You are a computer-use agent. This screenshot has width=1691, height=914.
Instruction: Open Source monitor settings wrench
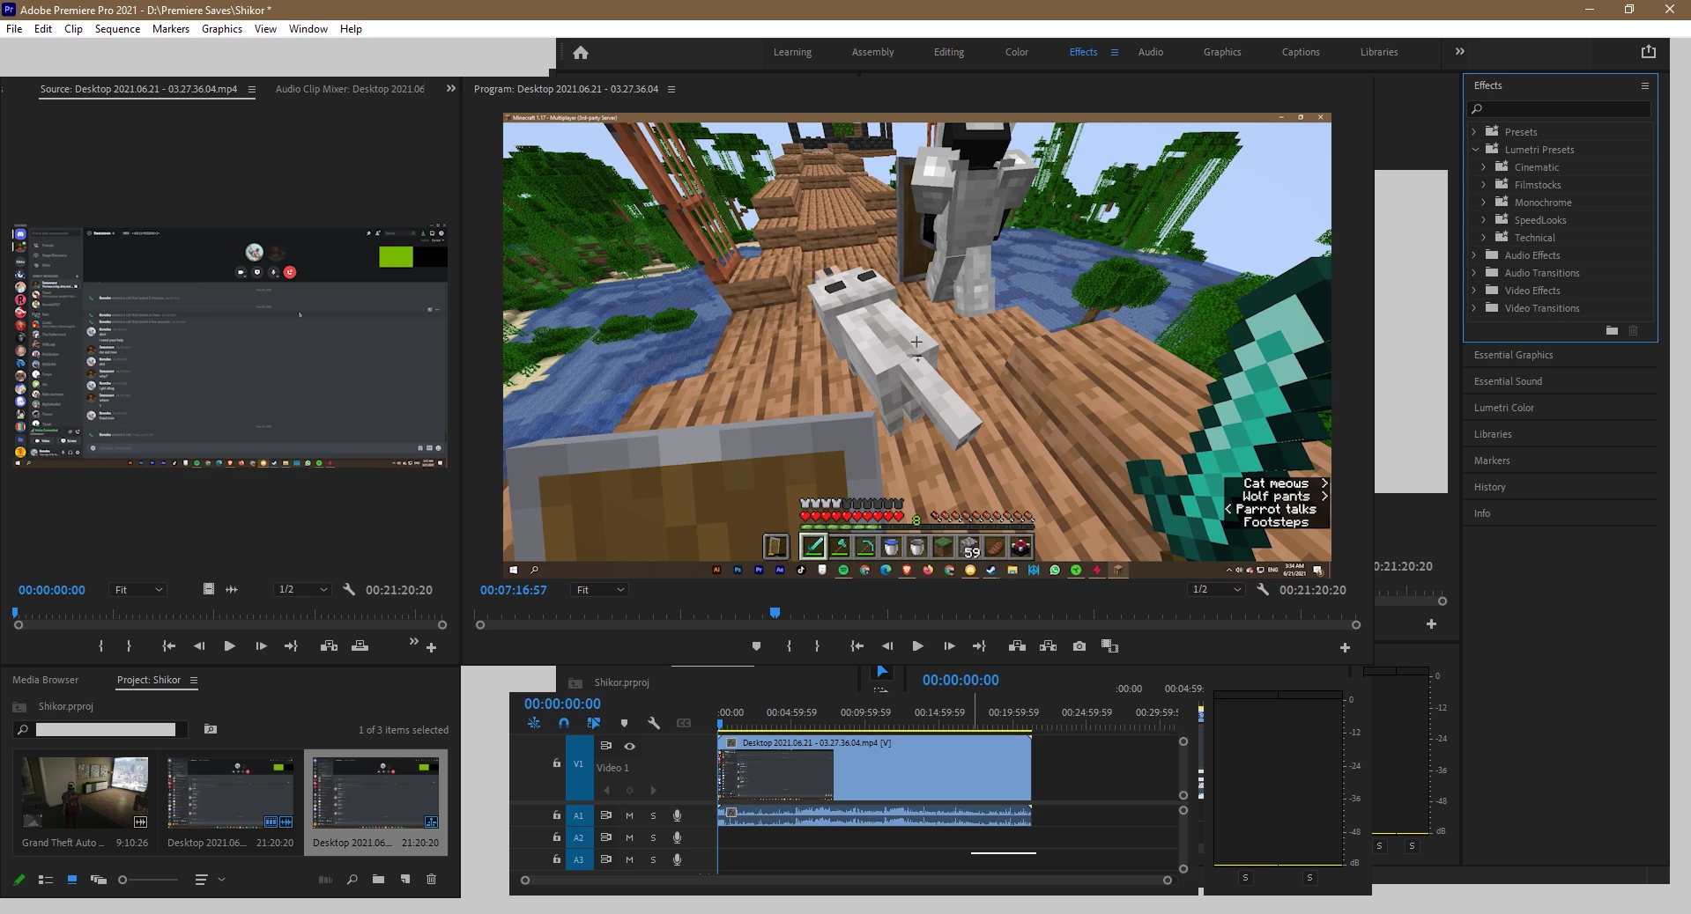349,590
